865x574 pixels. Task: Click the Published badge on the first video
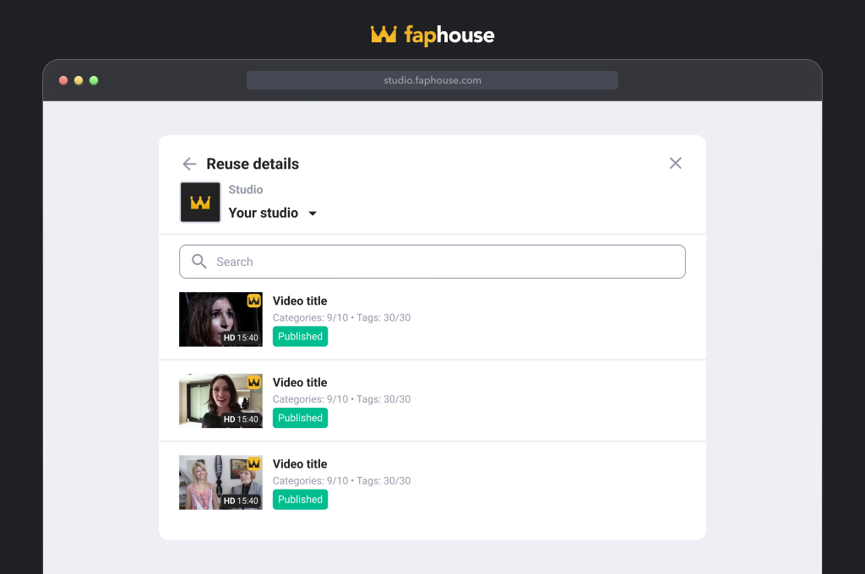[x=300, y=336]
